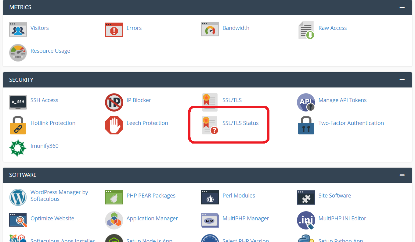Click the SSH Access terminal icon
Image resolution: width=415 pixels, height=242 pixels.
click(18, 102)
